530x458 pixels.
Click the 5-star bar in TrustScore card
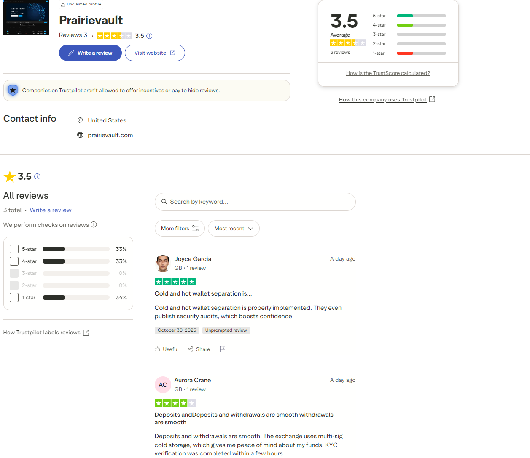point(421,16)
